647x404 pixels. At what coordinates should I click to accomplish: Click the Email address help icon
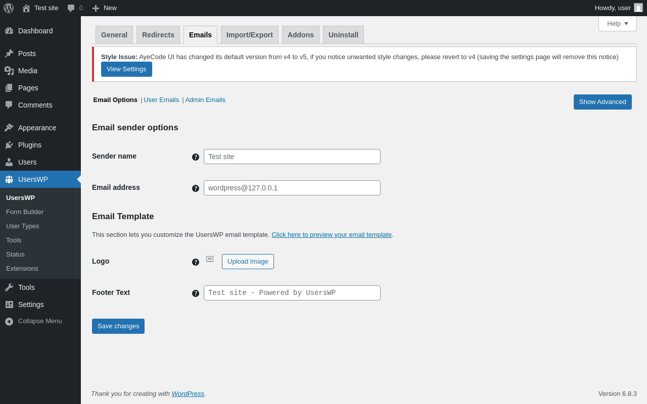pyautogui.click(x=196, y=188)
